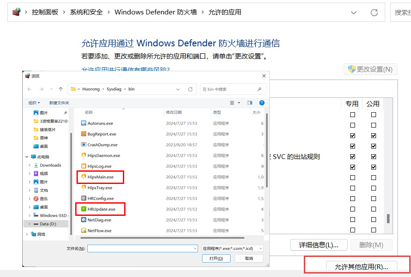
Task: Toggle the preview pane icon
Action: [250, 103]
